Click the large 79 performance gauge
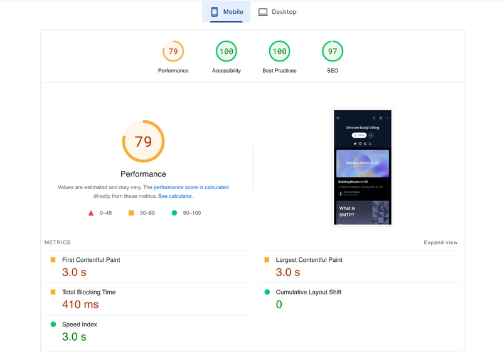This screenshot has height=352, width=502. click(144, 141)
